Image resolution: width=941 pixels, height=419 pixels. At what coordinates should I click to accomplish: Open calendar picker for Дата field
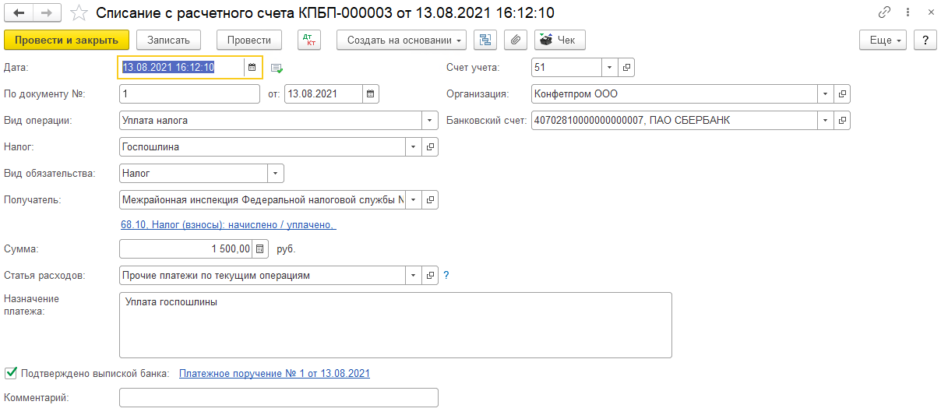tap(252, 68)
